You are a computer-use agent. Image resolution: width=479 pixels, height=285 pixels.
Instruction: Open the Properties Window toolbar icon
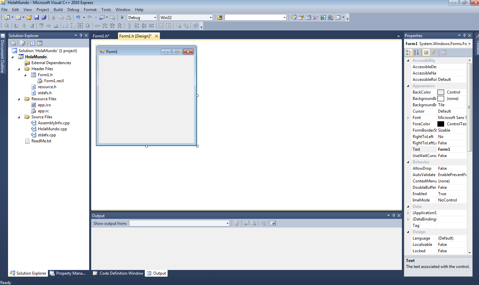coord(301,17)
